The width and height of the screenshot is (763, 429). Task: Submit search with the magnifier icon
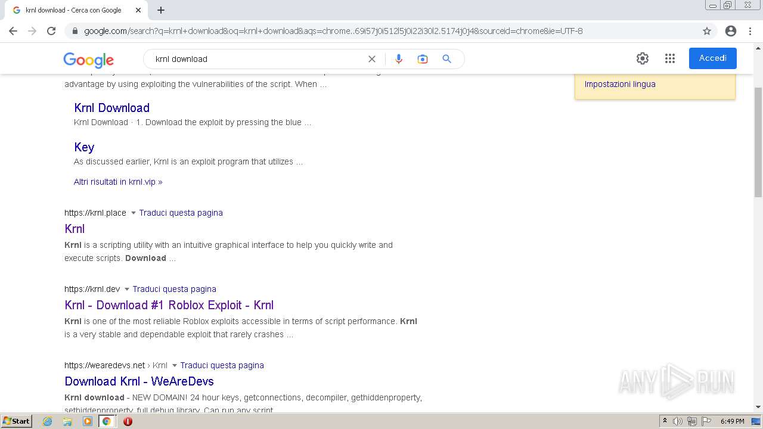pyautogui.click(x=446, y=59)
